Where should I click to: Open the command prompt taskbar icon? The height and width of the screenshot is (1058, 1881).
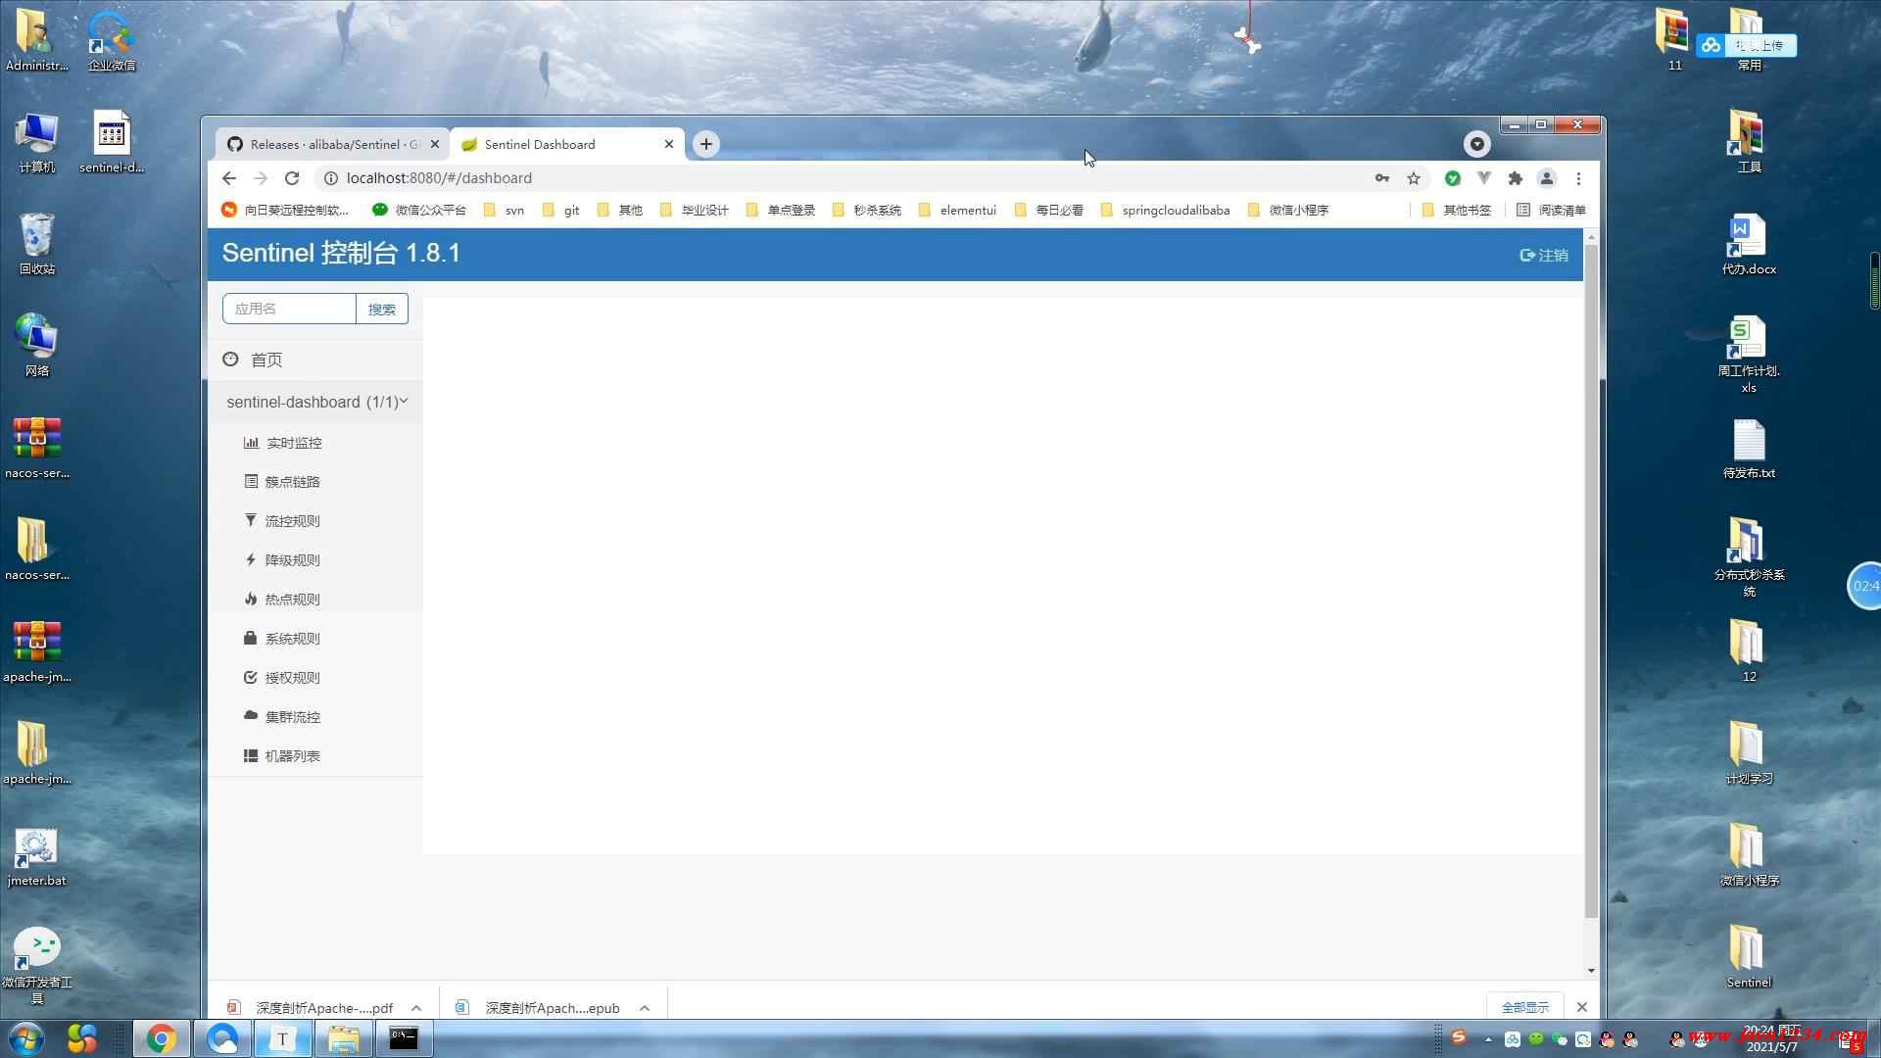pos(404,1038)
